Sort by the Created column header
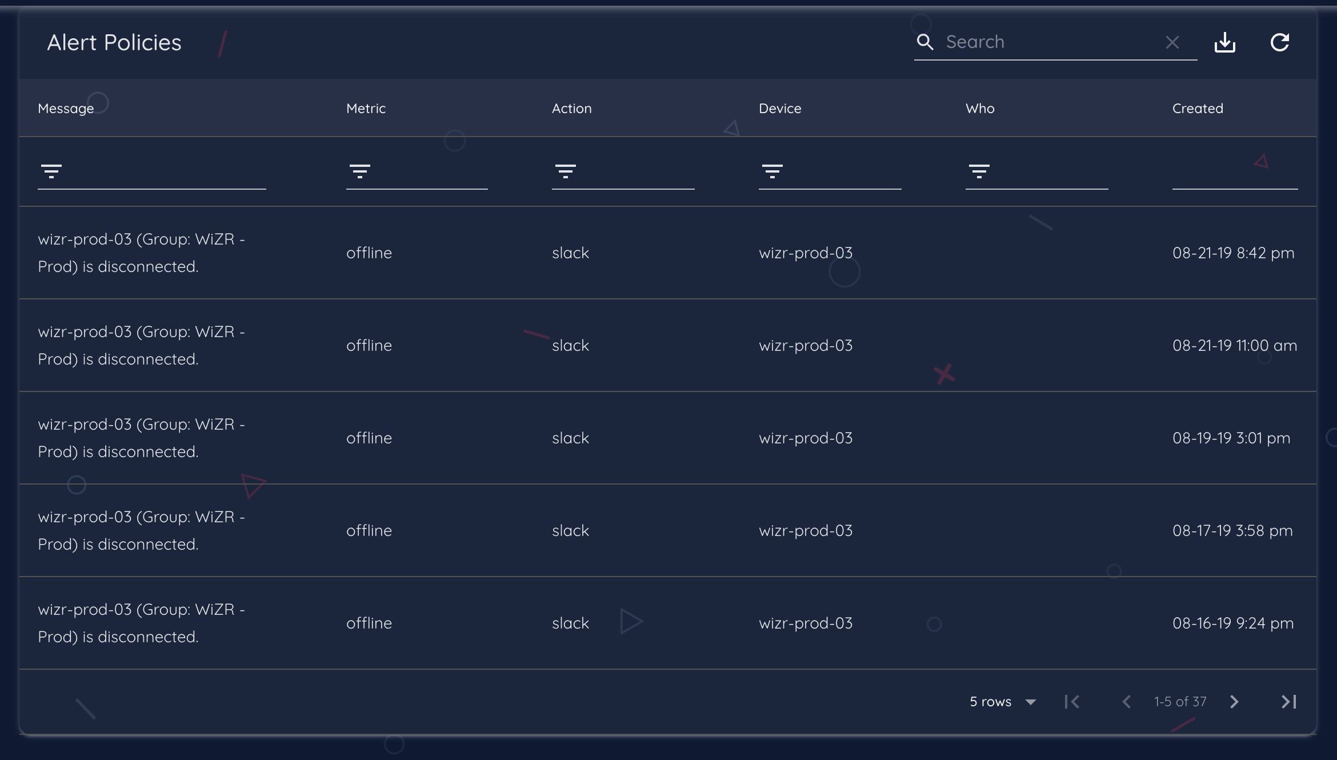This screenshot has width=1337, height=760. coord(1198,109)
